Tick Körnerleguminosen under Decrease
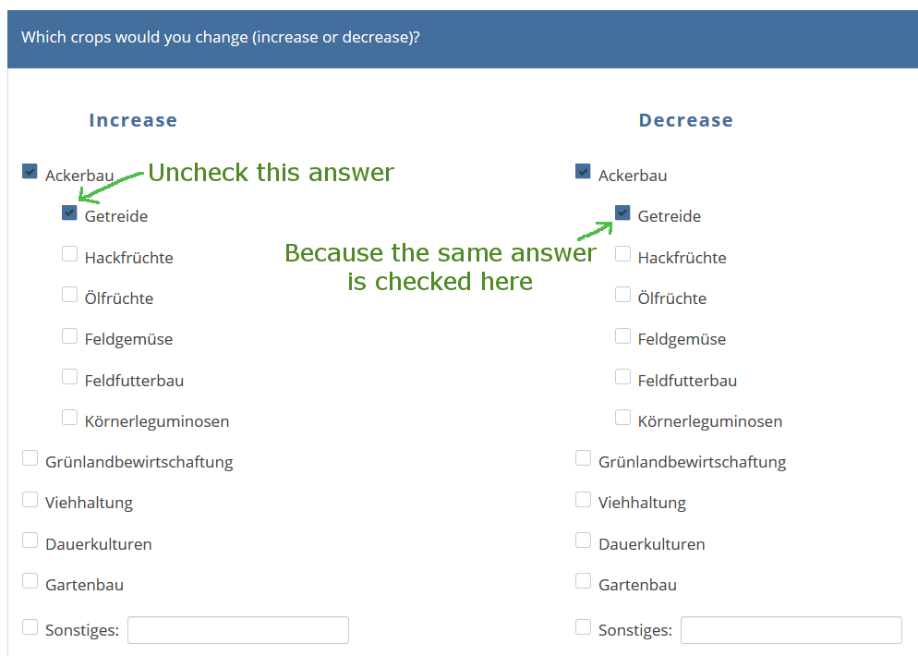The height and width of the screenshot is (656, 918). 622,418
